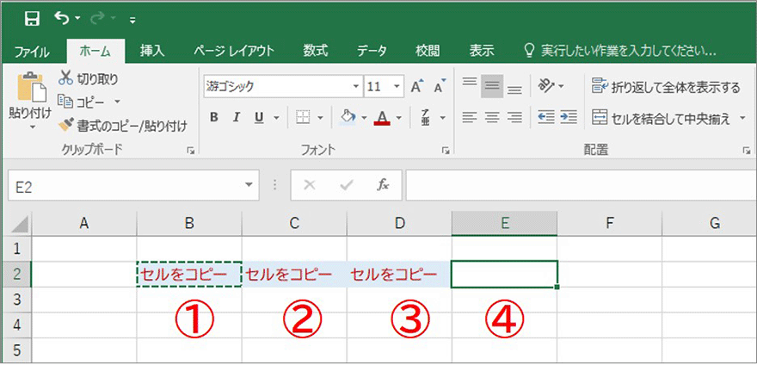Click the Cut (切り取り) scissors icon
757x365 pixels.
pos(66,78)
